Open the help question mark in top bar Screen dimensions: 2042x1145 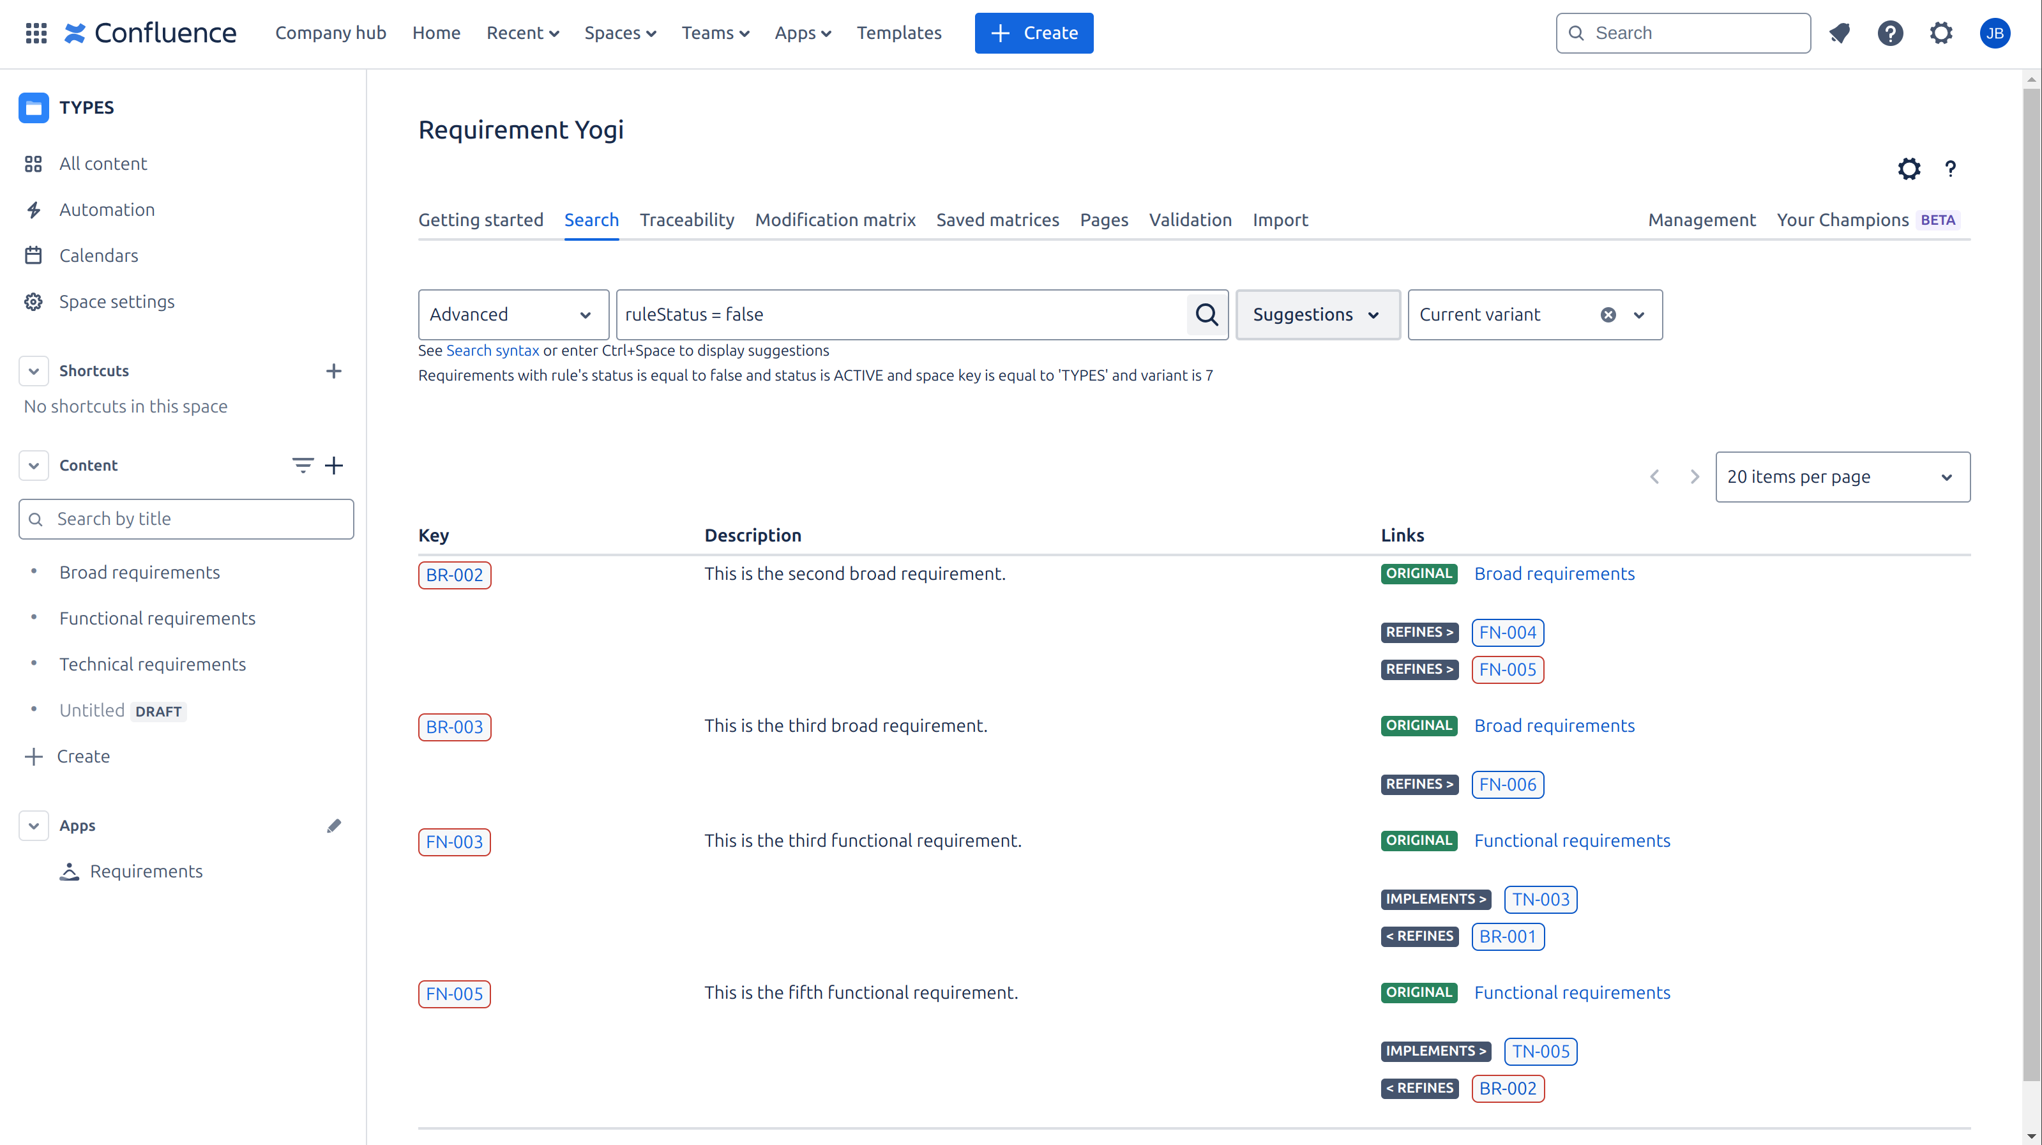(x=1890, y=33)
